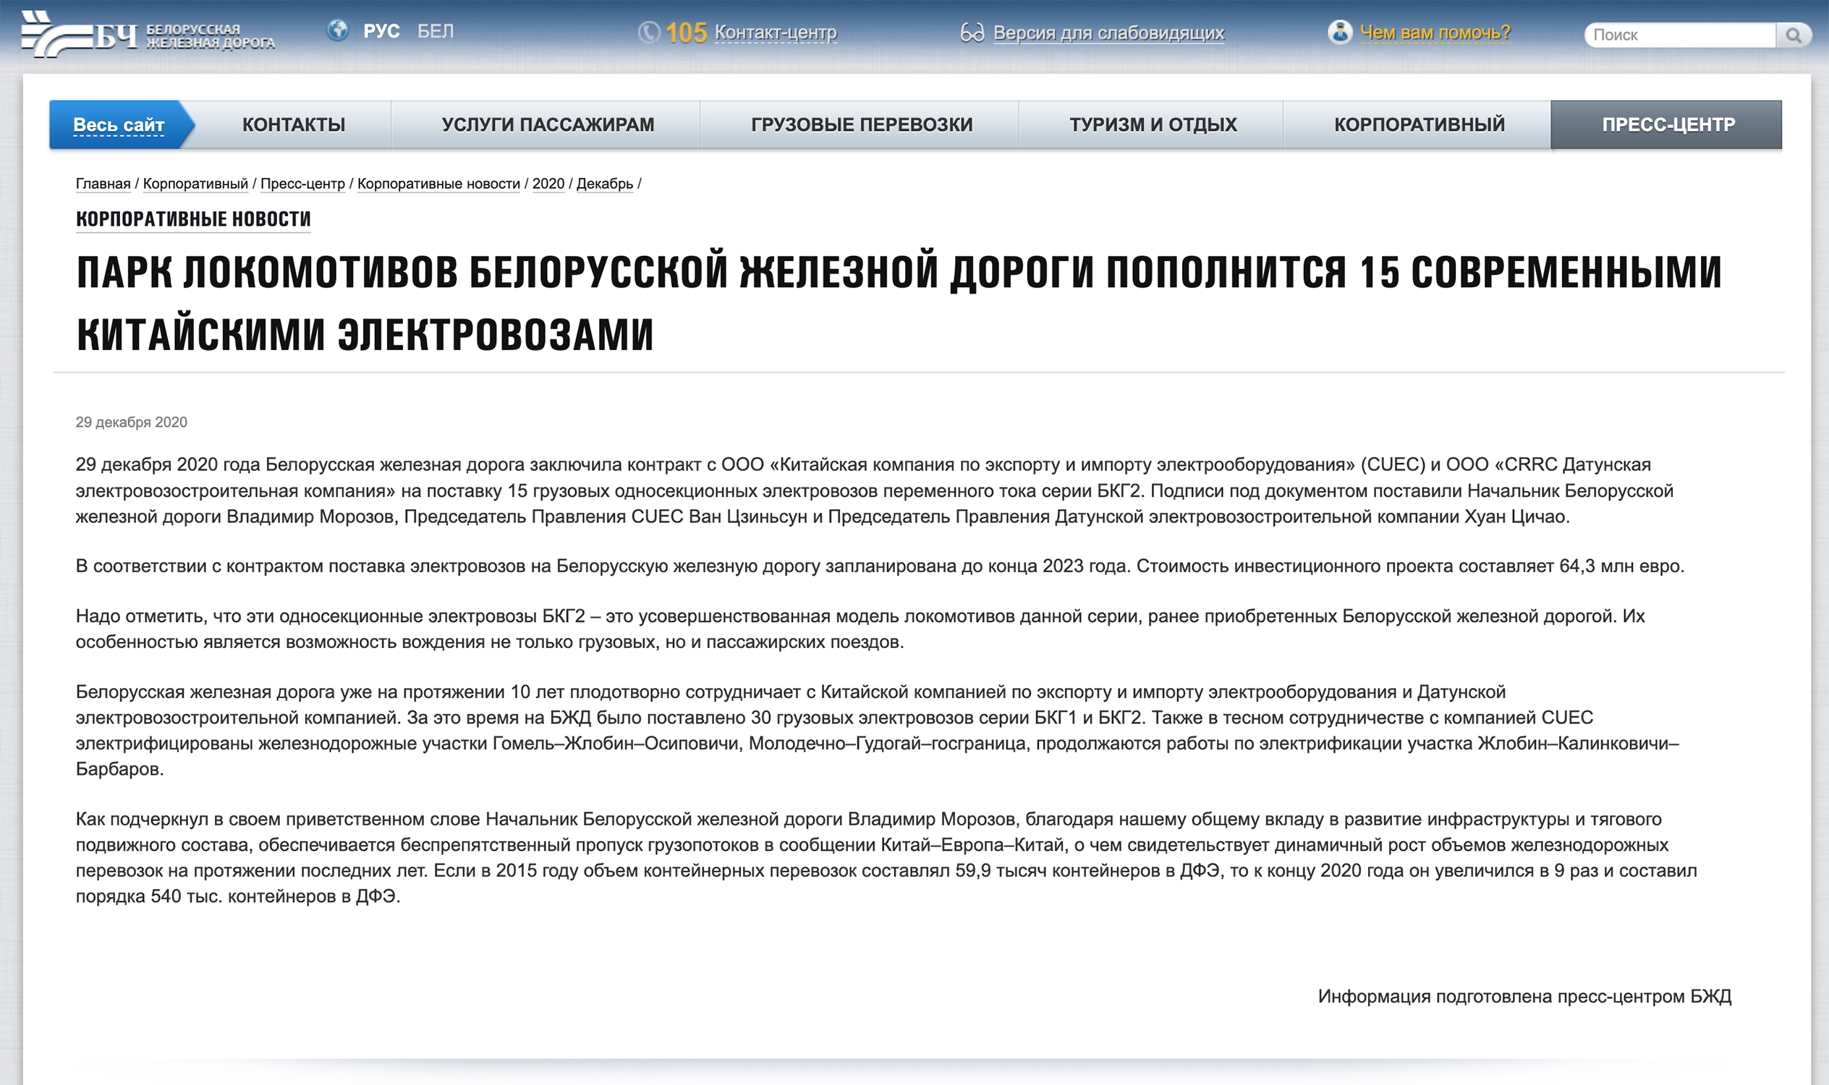Click the globe icon beside language options
This screenshot has width=1829, height=1085.
coord(339,32)
